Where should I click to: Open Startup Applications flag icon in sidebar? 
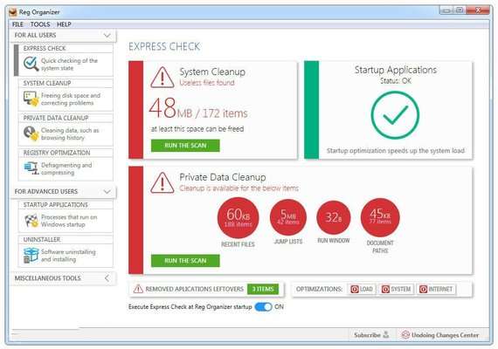click(x=31, y=221)
